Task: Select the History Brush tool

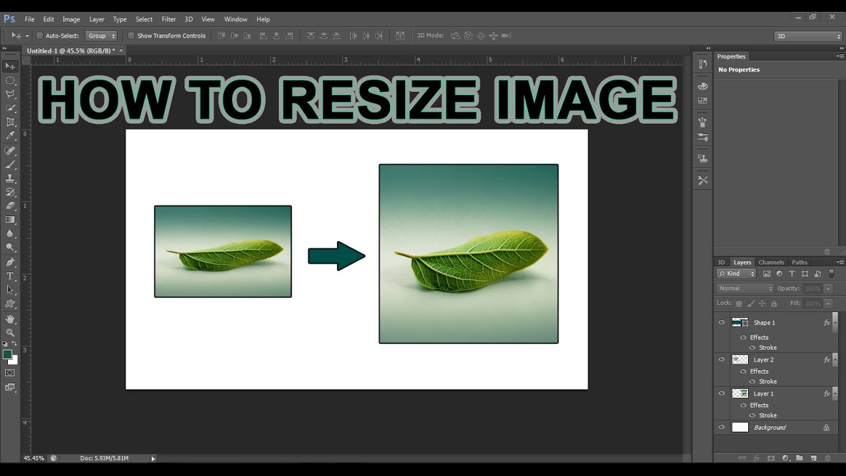Action: [10, 192]
